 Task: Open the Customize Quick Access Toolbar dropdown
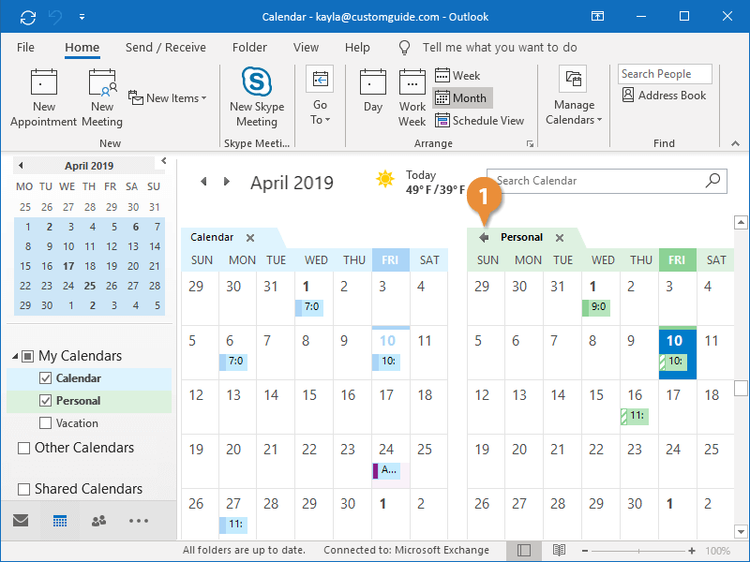click(x=82, y=17)
